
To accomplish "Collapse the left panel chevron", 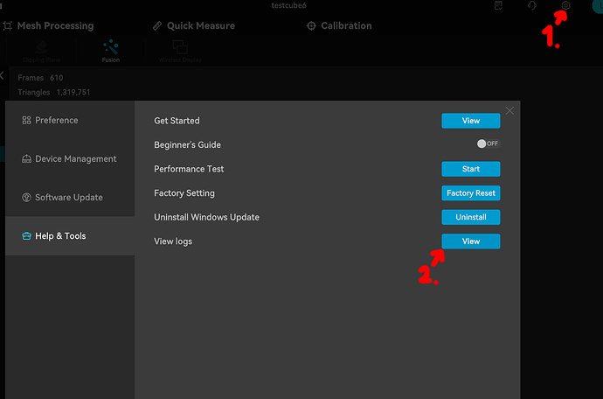I will 2,75.
